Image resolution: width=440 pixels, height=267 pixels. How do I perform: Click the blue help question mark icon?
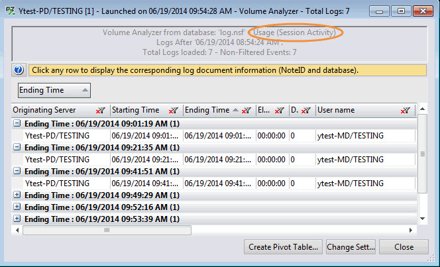pyautogui.click(x=19, y=70)
